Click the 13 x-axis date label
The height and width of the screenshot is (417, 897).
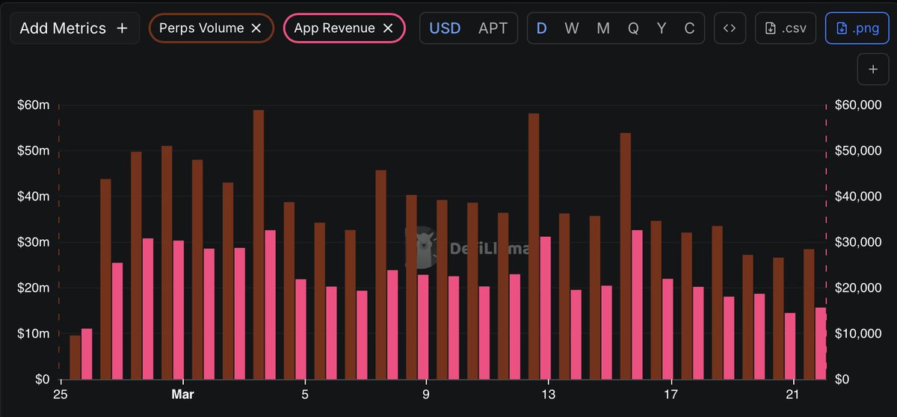[549, 393]
